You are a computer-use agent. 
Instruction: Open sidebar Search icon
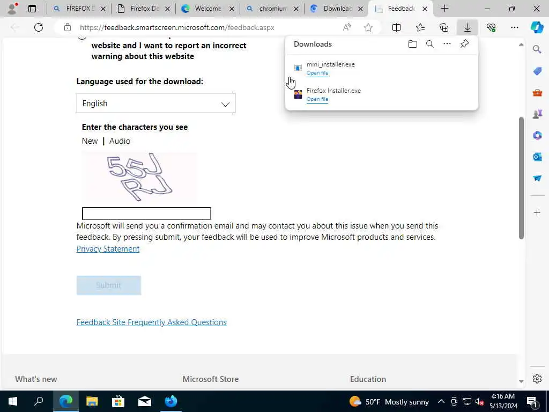(x=537, y=49)
